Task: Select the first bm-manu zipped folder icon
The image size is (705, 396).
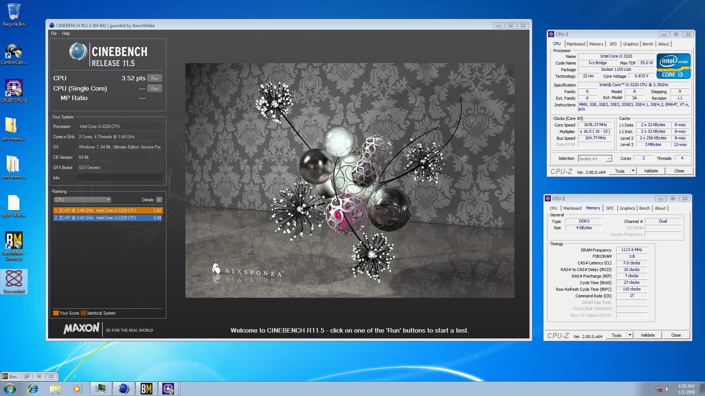Action: tap(14, 129)
